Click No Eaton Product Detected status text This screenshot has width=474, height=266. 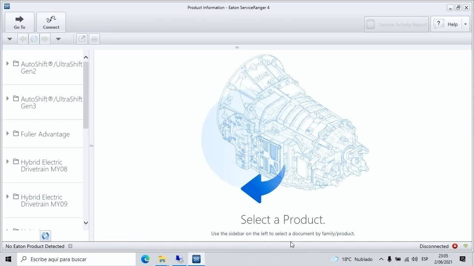[35, 246]
